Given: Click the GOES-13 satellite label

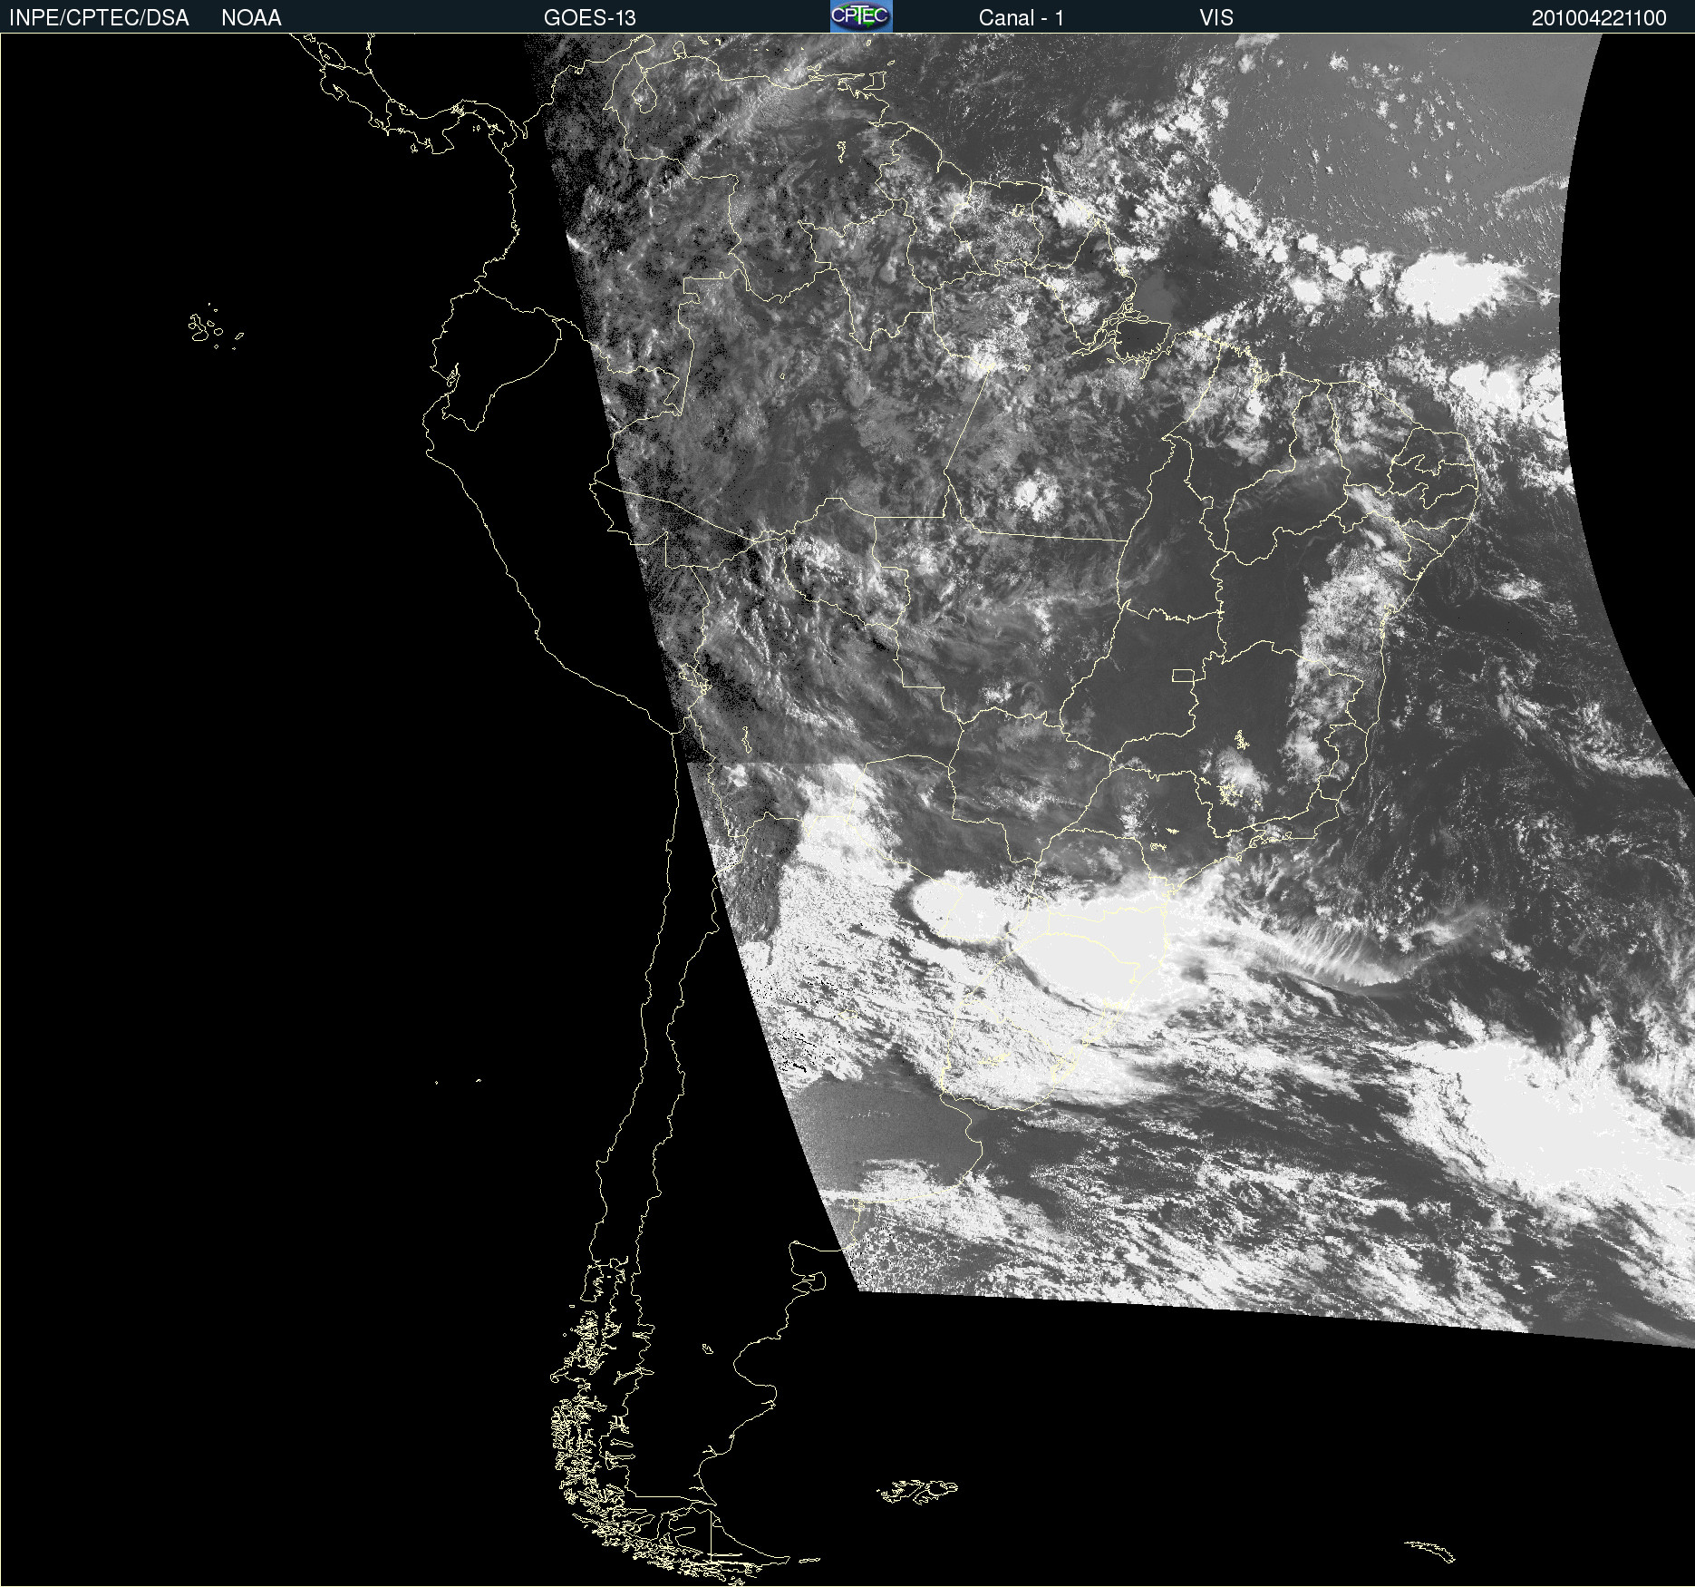Looking at the screenshot, I should pyautogui.click(x=589, y=18).
